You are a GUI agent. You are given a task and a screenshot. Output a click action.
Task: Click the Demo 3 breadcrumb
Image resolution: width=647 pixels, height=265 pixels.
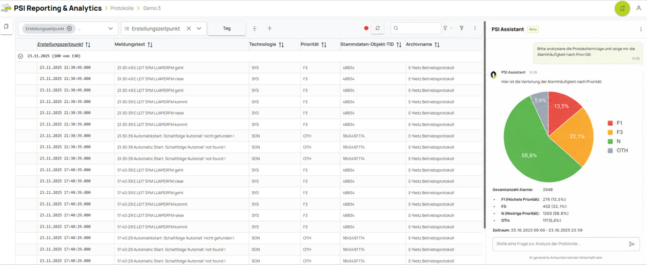pos(152,8)
